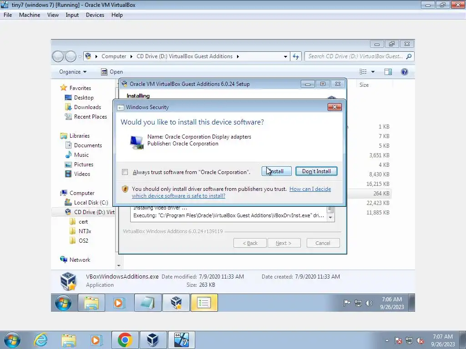Screen dimensions: 466x349
Task: Click the address bar refresh icon
Action: [296, 56]
